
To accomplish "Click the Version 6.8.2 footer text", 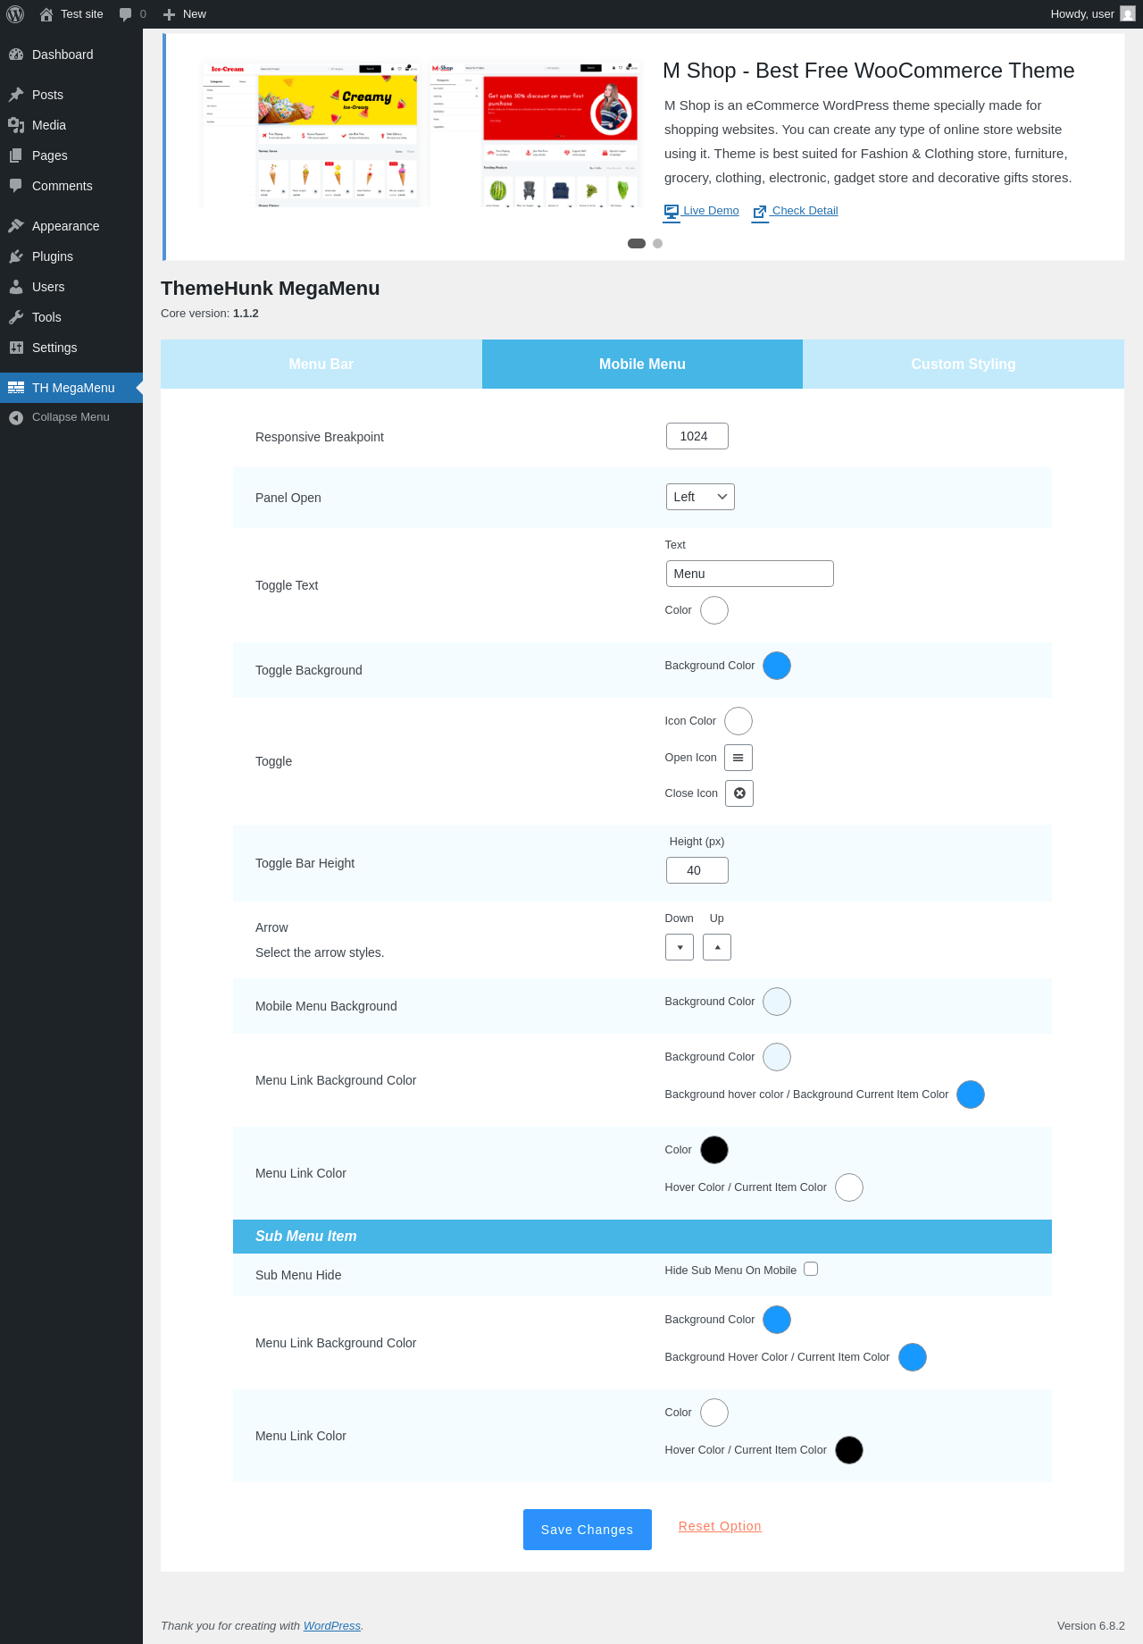I will (1090, 1626).
